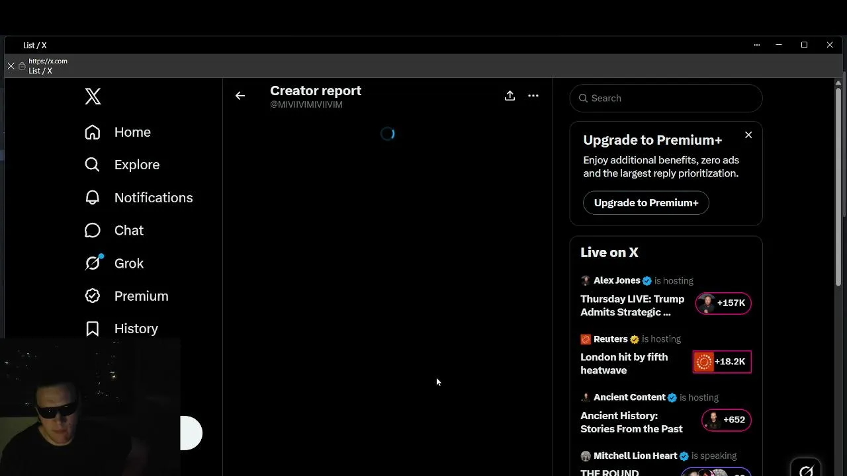
Task: Click Reuters host name
Action: pyautogui.click(x=610, y=339)
